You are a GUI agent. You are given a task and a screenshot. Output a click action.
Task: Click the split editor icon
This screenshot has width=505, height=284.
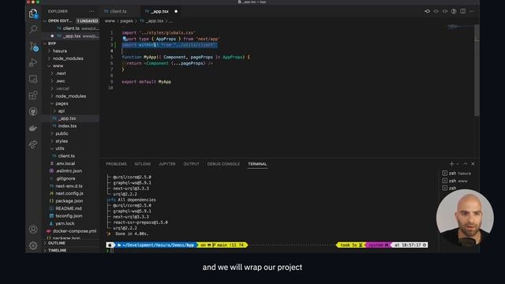[x=463, y=11]
